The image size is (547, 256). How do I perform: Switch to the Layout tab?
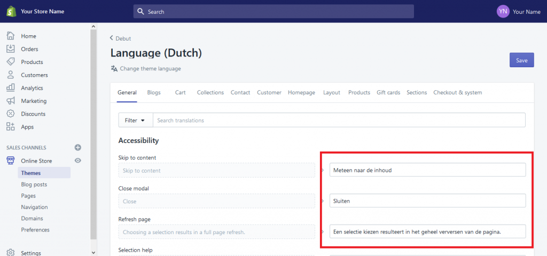[331, 93]
